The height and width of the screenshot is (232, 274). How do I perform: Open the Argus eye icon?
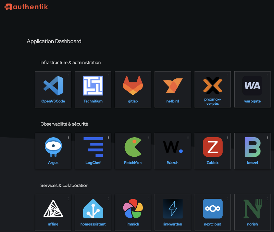[x=53, y=147]
